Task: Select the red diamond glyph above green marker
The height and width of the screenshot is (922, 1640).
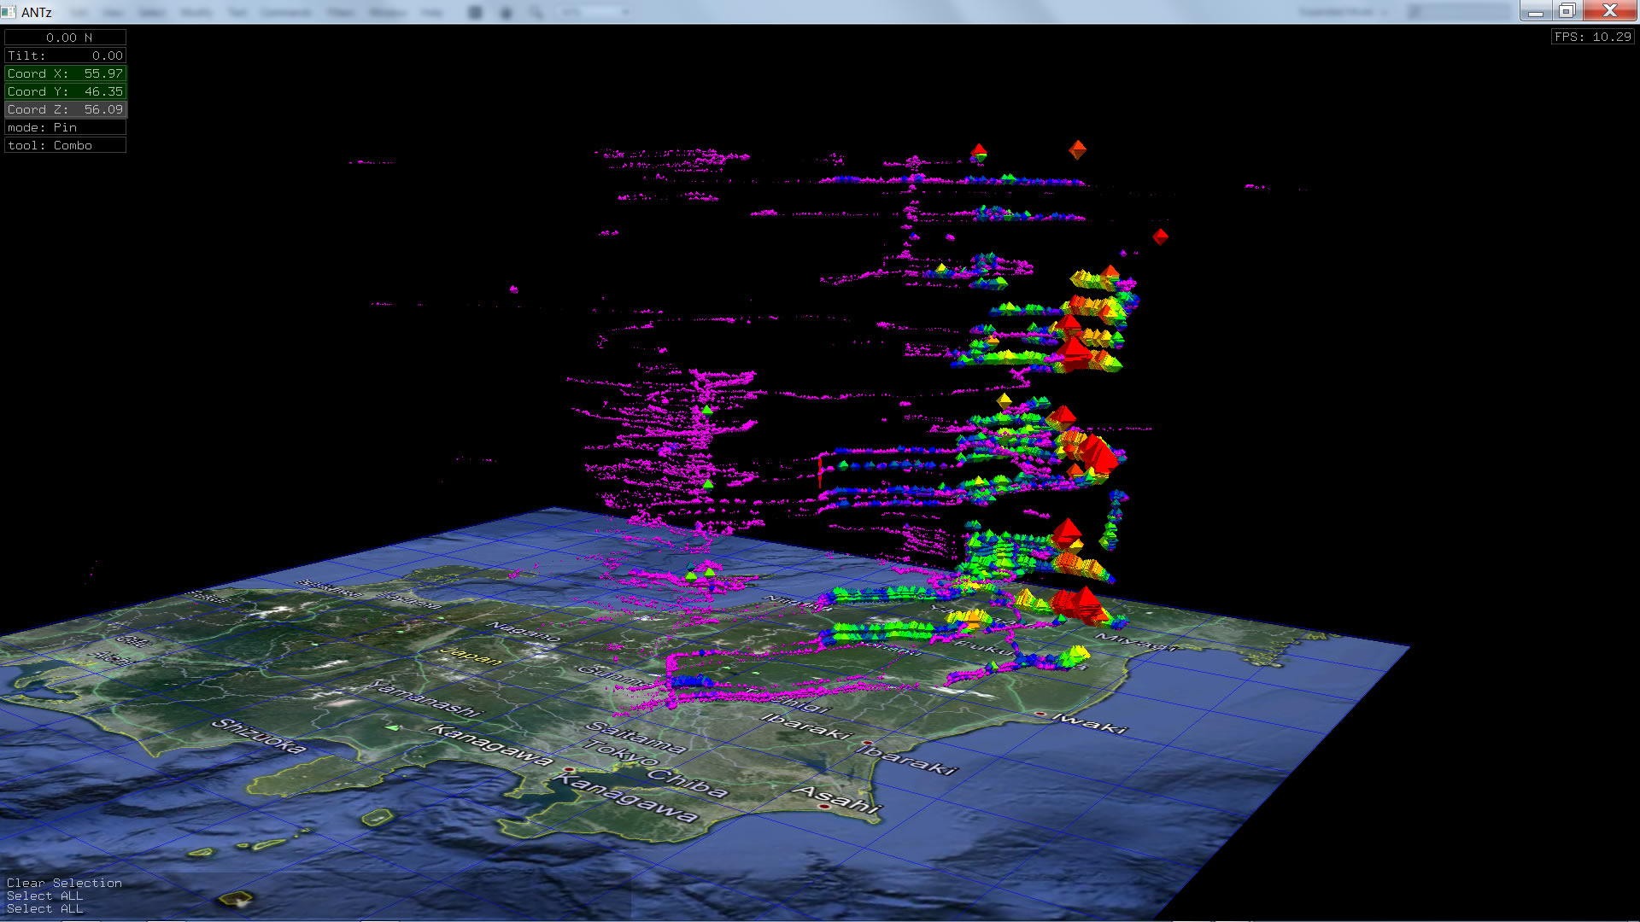Action: [x=979, y=150]
